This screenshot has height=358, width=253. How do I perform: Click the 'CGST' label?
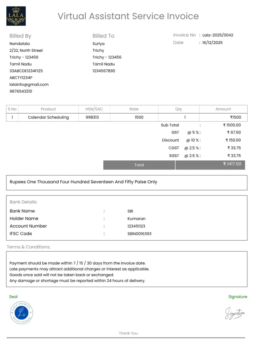pos(174,148)
